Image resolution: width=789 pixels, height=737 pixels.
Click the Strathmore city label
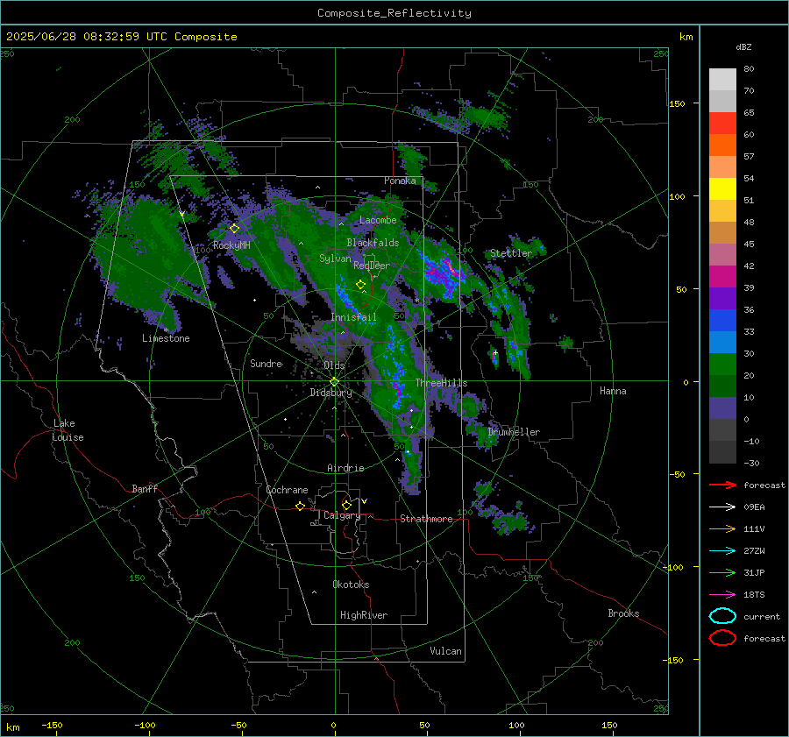pyautogui.click(x=426, y=519)
